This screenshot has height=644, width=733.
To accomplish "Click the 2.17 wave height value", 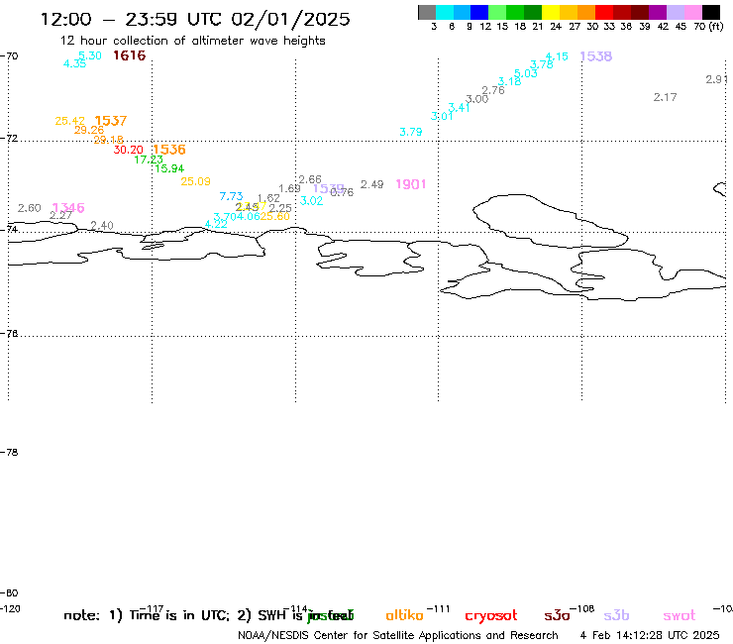I will click(x=666, y=97).
